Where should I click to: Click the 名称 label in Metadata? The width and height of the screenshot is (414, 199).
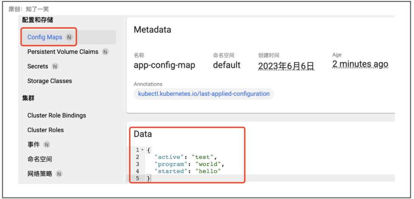tap(139, 55)
